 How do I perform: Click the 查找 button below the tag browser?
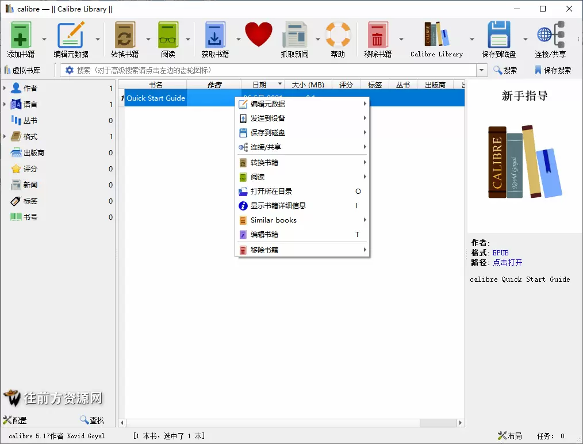click(92, 420)
